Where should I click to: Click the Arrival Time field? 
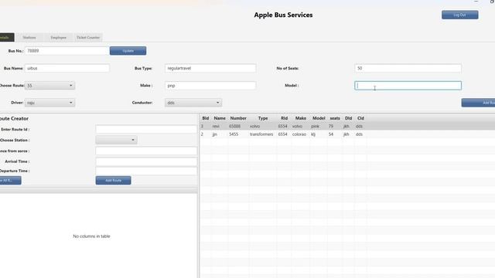[146, 161]
